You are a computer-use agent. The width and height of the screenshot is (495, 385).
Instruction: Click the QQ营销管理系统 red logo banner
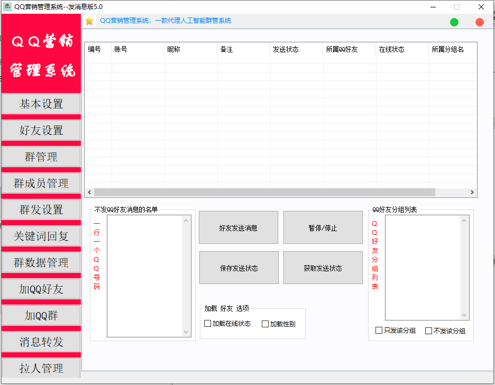pos(41,53)
